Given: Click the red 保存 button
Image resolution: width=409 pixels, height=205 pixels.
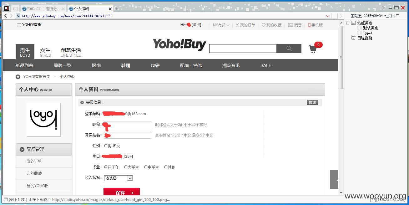Looking at the screenshot, I should click(x=122, y=192).
